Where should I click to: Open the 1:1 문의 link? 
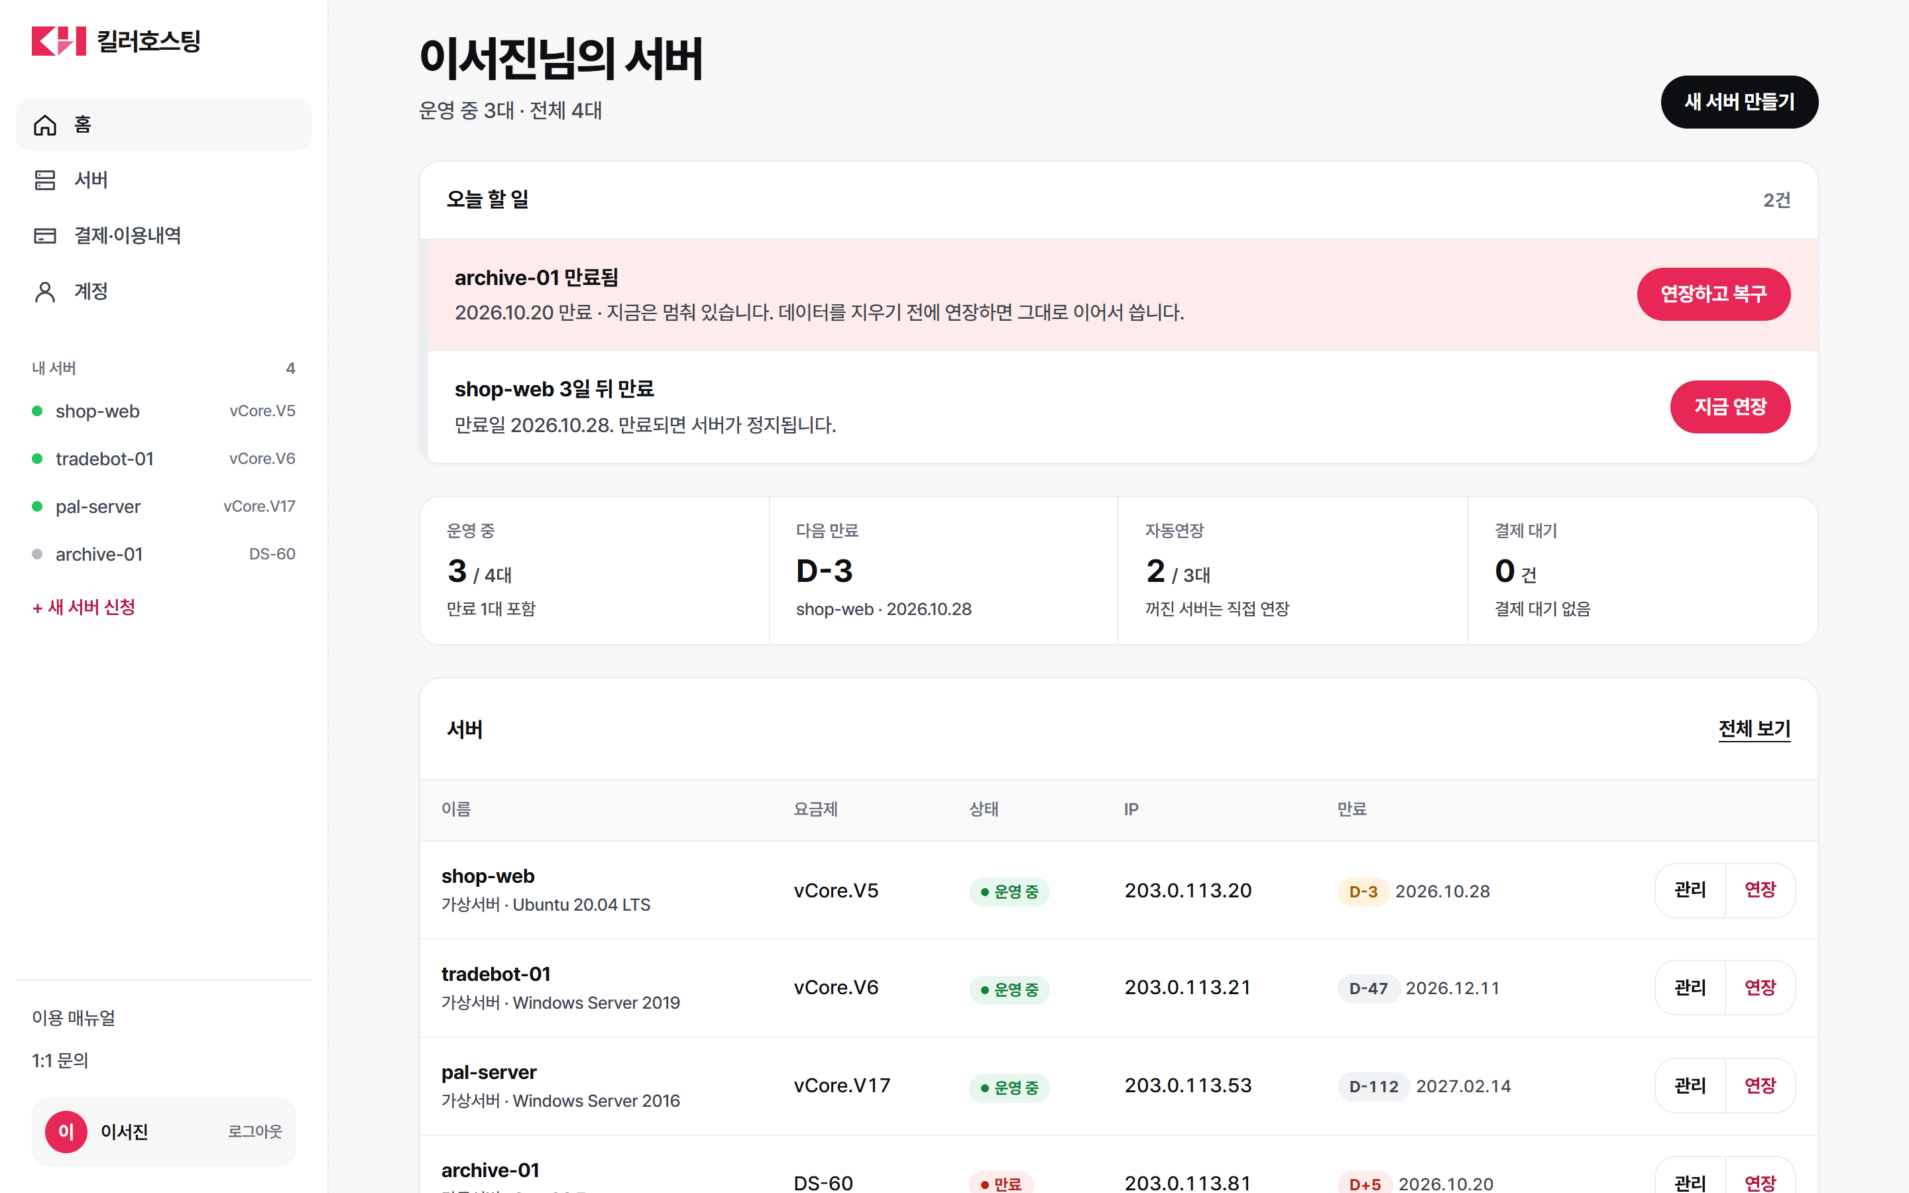tap(60, 1060)
